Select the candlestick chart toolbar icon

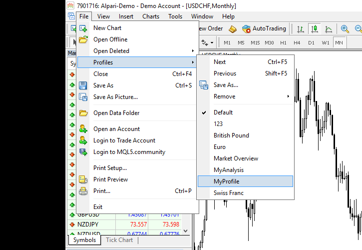click(315, 29)
